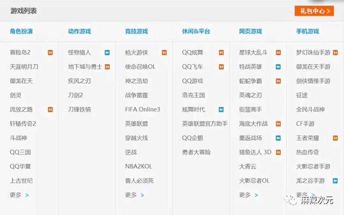Open the QQ游戏 link

pos(193,81)
